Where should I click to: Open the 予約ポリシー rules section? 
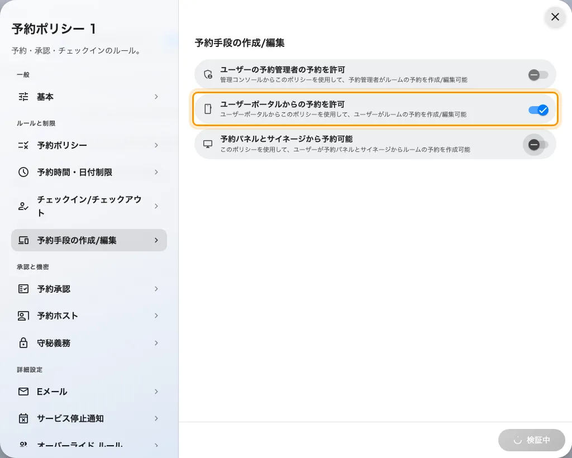point(89,145)
